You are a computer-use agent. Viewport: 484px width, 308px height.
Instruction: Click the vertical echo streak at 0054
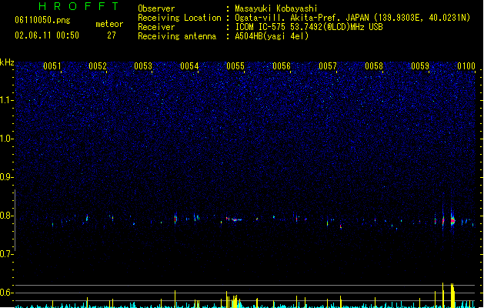pos(175,219)
